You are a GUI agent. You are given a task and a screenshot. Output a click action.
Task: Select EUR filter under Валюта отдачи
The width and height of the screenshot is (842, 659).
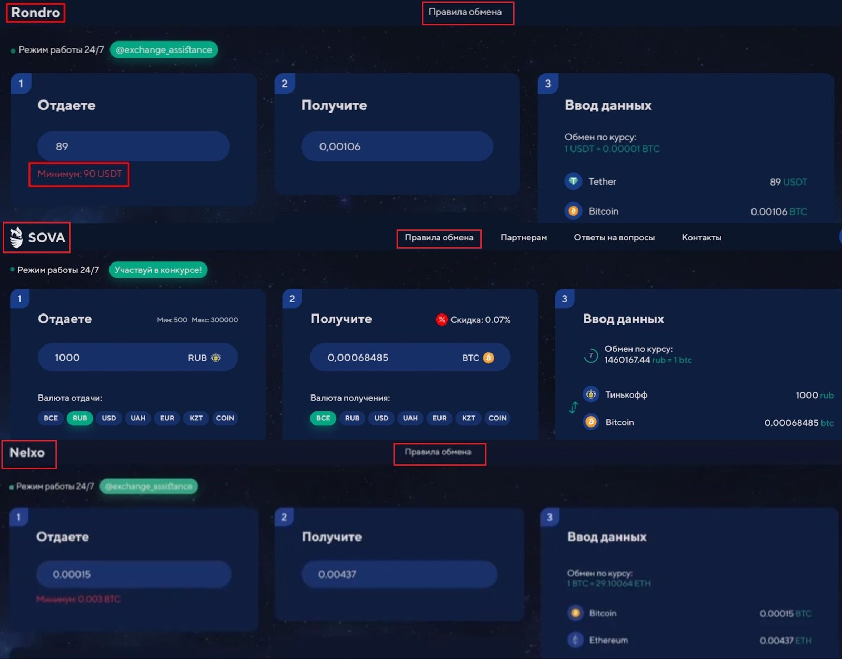point(167,418)
